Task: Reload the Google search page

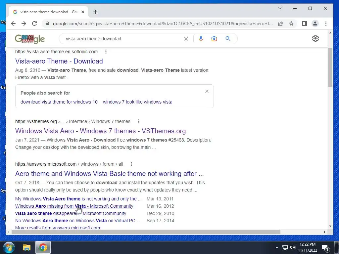Action: point(34,23)
